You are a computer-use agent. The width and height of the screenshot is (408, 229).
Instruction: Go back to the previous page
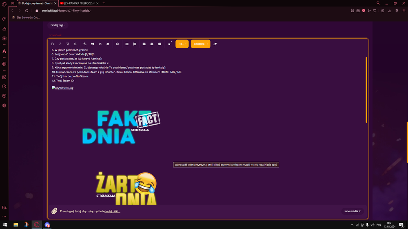click(x=13, y=11)
